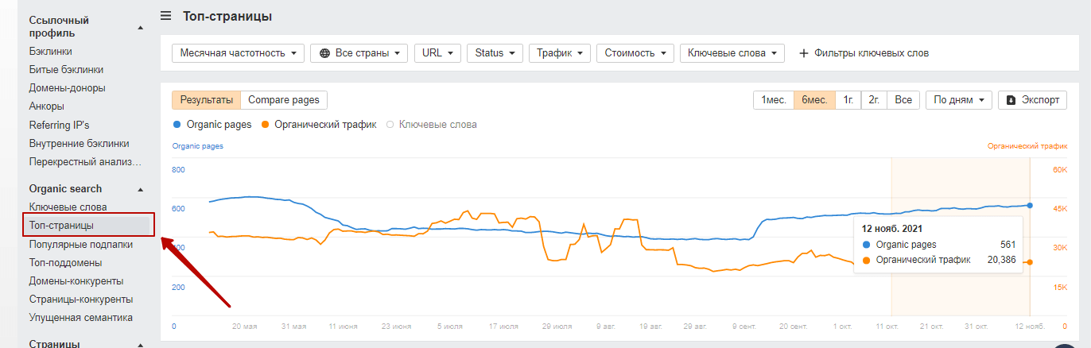Open Домены-доноры in the sidebar

pos(68,88)
